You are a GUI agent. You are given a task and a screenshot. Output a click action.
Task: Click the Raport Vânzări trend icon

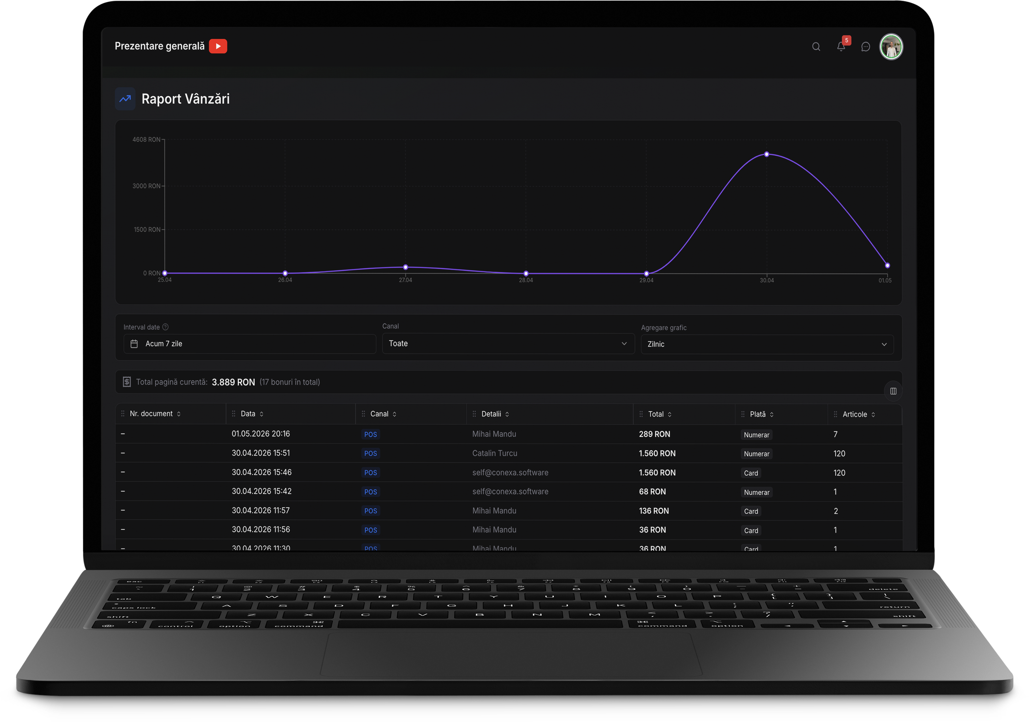click(125, 99)
